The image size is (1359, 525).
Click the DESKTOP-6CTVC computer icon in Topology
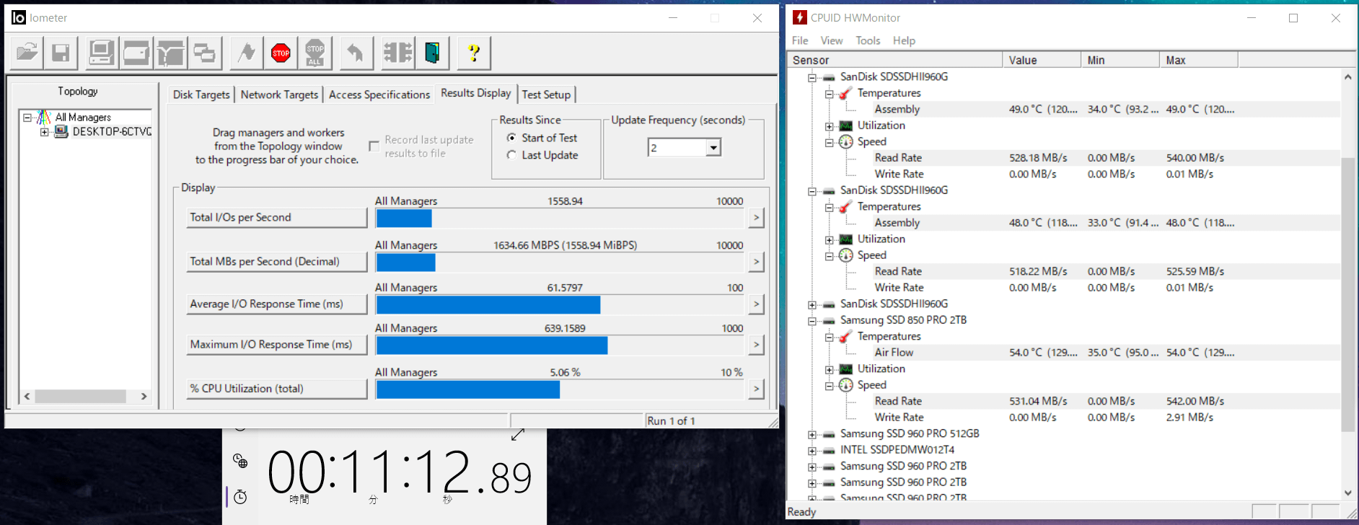click(x=61, y=131)
